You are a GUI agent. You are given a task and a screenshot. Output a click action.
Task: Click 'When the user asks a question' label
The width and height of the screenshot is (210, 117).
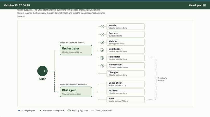pyautogui.click(x=73, y=84)
